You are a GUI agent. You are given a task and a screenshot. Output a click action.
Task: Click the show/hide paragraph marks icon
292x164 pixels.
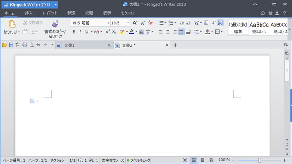coord(213,23)
